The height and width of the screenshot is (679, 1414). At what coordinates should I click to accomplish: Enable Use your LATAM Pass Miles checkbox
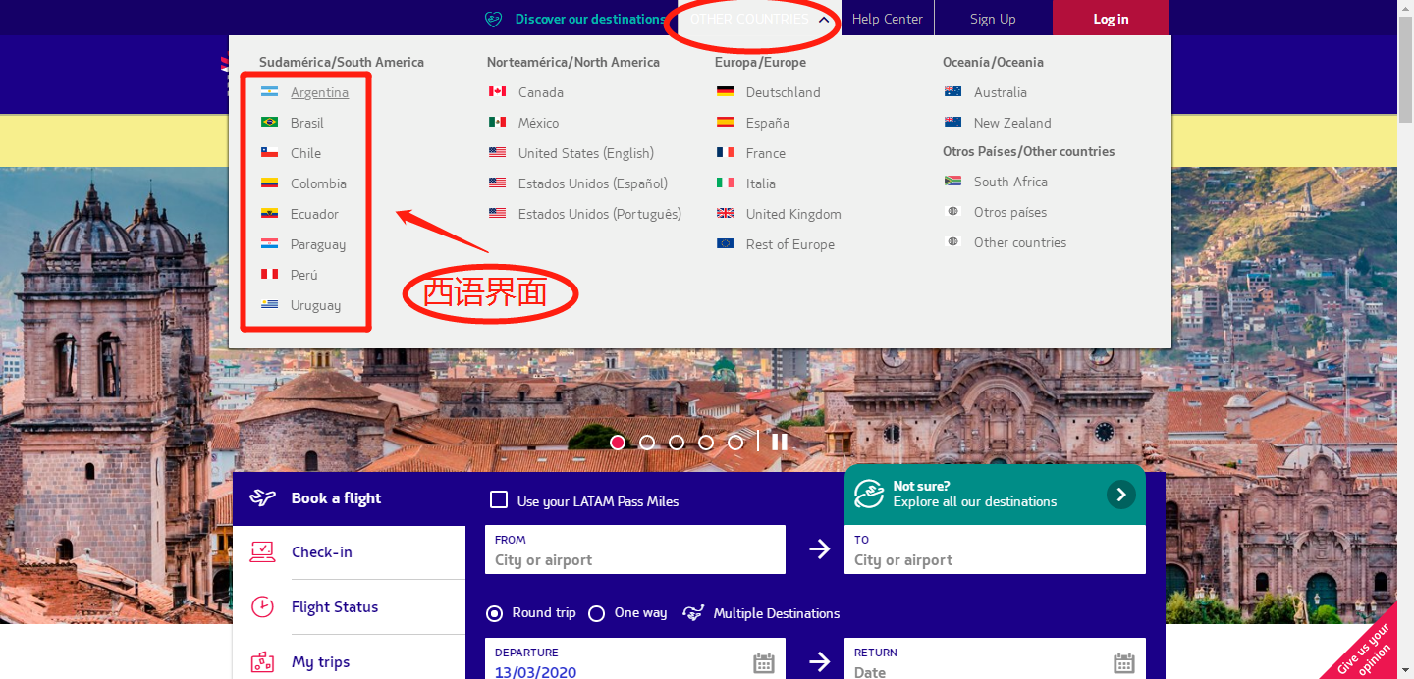[499, 500]
